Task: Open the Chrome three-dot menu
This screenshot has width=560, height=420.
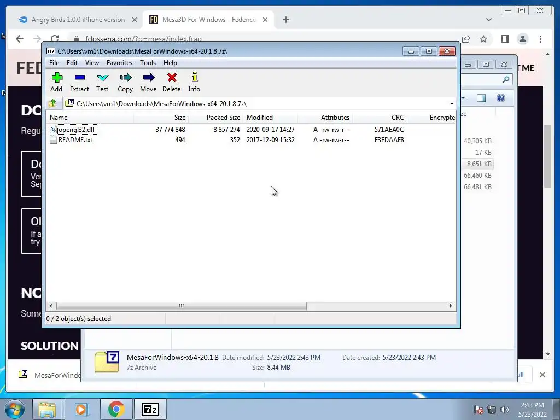Action: [x=540, y=39]
